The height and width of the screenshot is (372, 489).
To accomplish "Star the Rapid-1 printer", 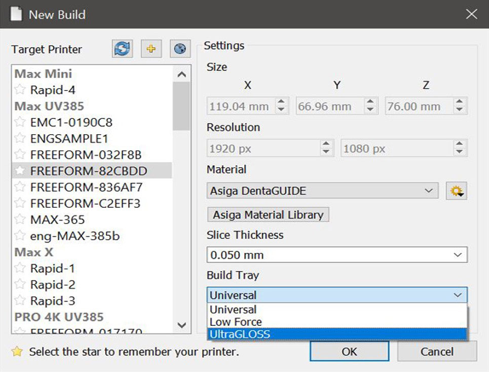I will [20, 268].
